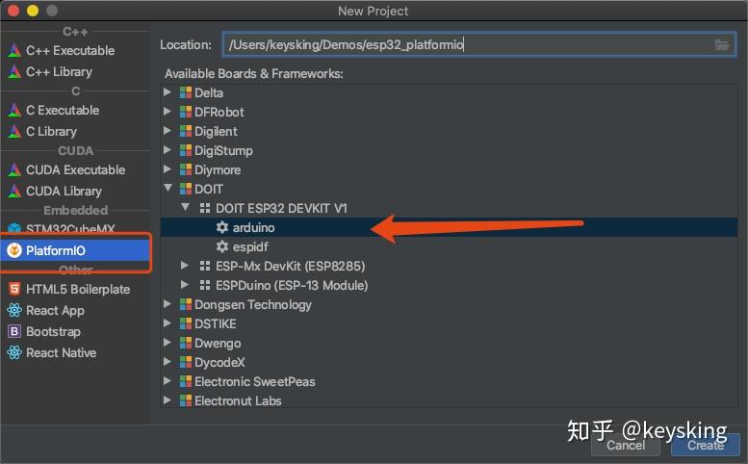
Task: Expand the Electronic SweetPeas vendor
Action: (x=167, y=380)
